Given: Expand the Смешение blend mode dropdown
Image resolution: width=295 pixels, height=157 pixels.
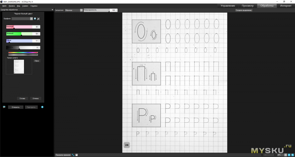Looking at the screenshot, I should (81, 10).
